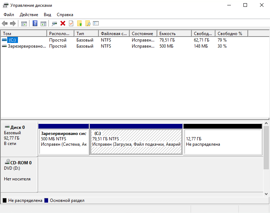Click the Forward arrow in toolbar

(13, 23)
